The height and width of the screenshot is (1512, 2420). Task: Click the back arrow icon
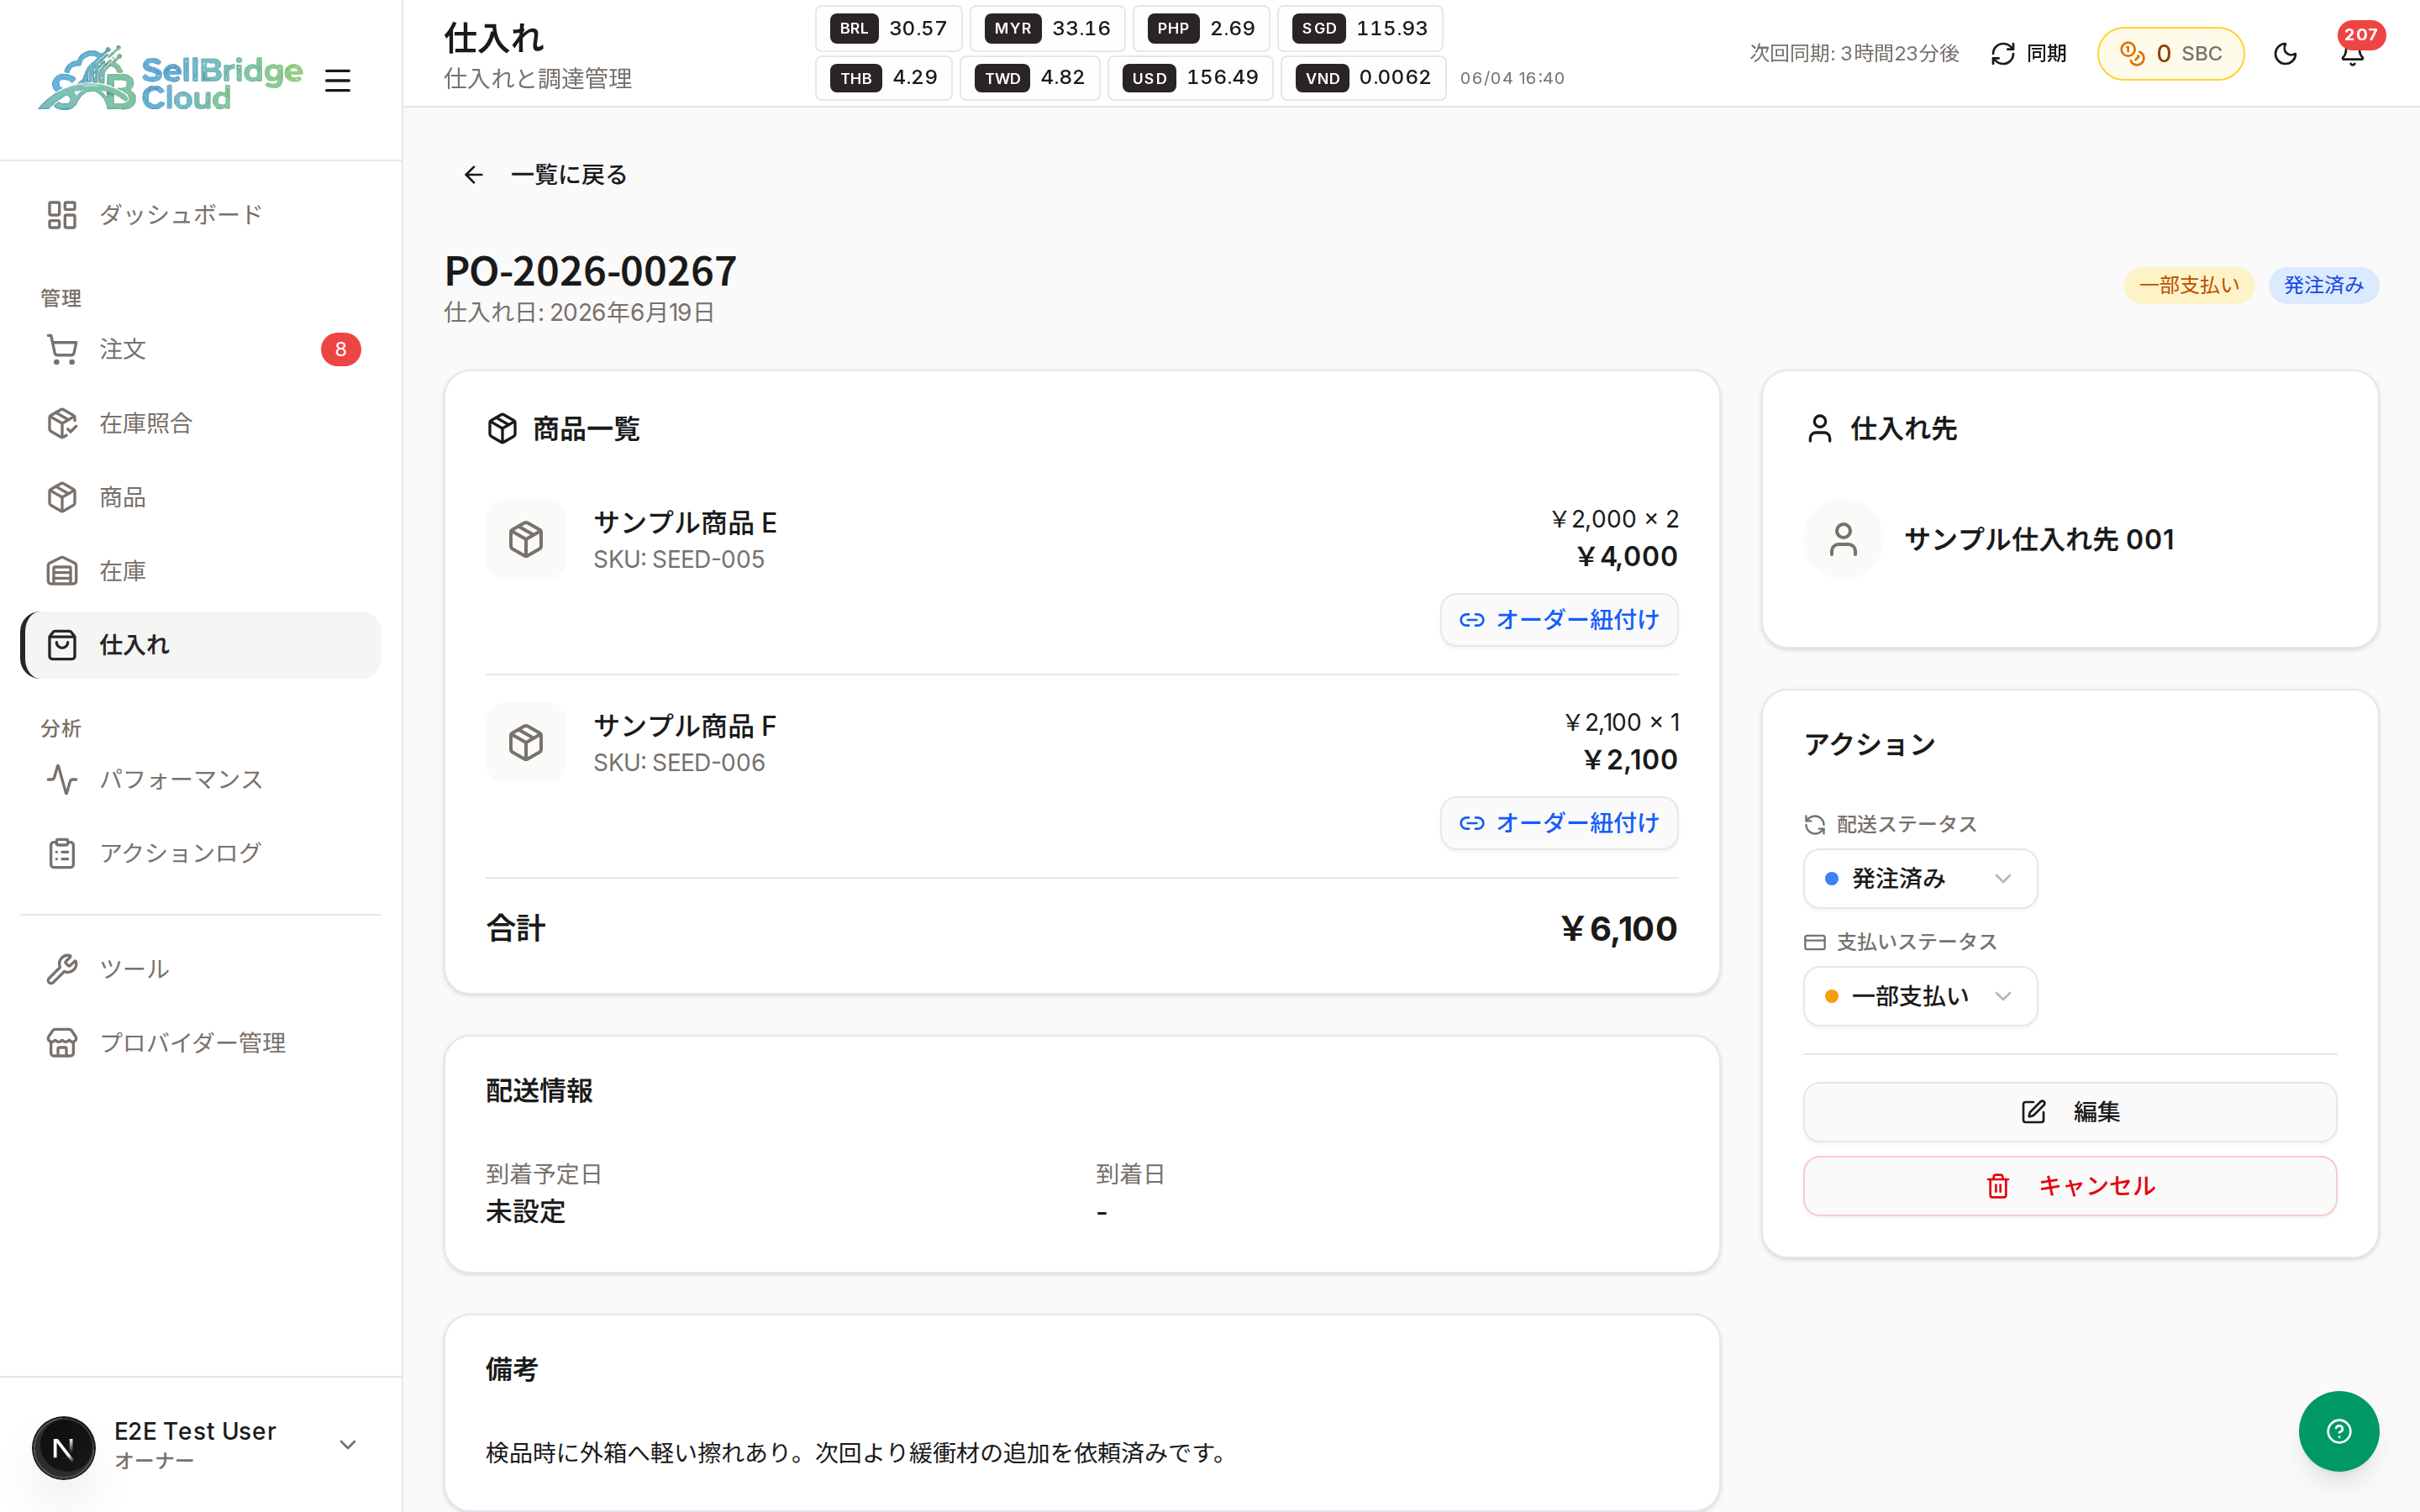(x=473, y=175)
